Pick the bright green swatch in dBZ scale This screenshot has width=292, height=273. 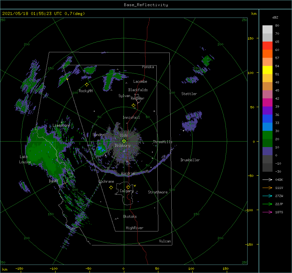[267, 135]
